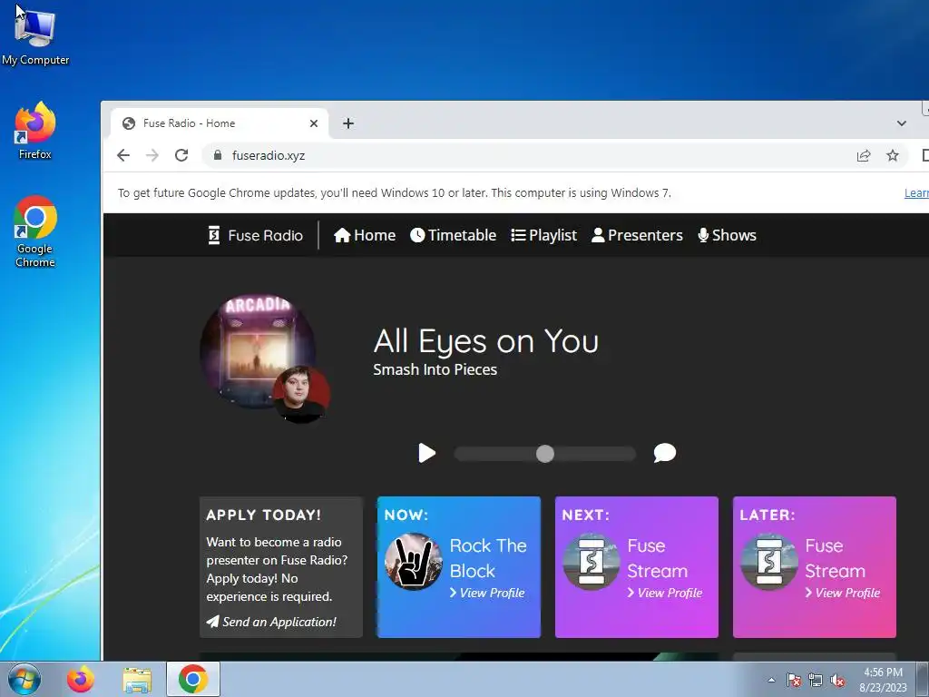
Task: Share this page with the share icon
Action: tap(864, 155)
